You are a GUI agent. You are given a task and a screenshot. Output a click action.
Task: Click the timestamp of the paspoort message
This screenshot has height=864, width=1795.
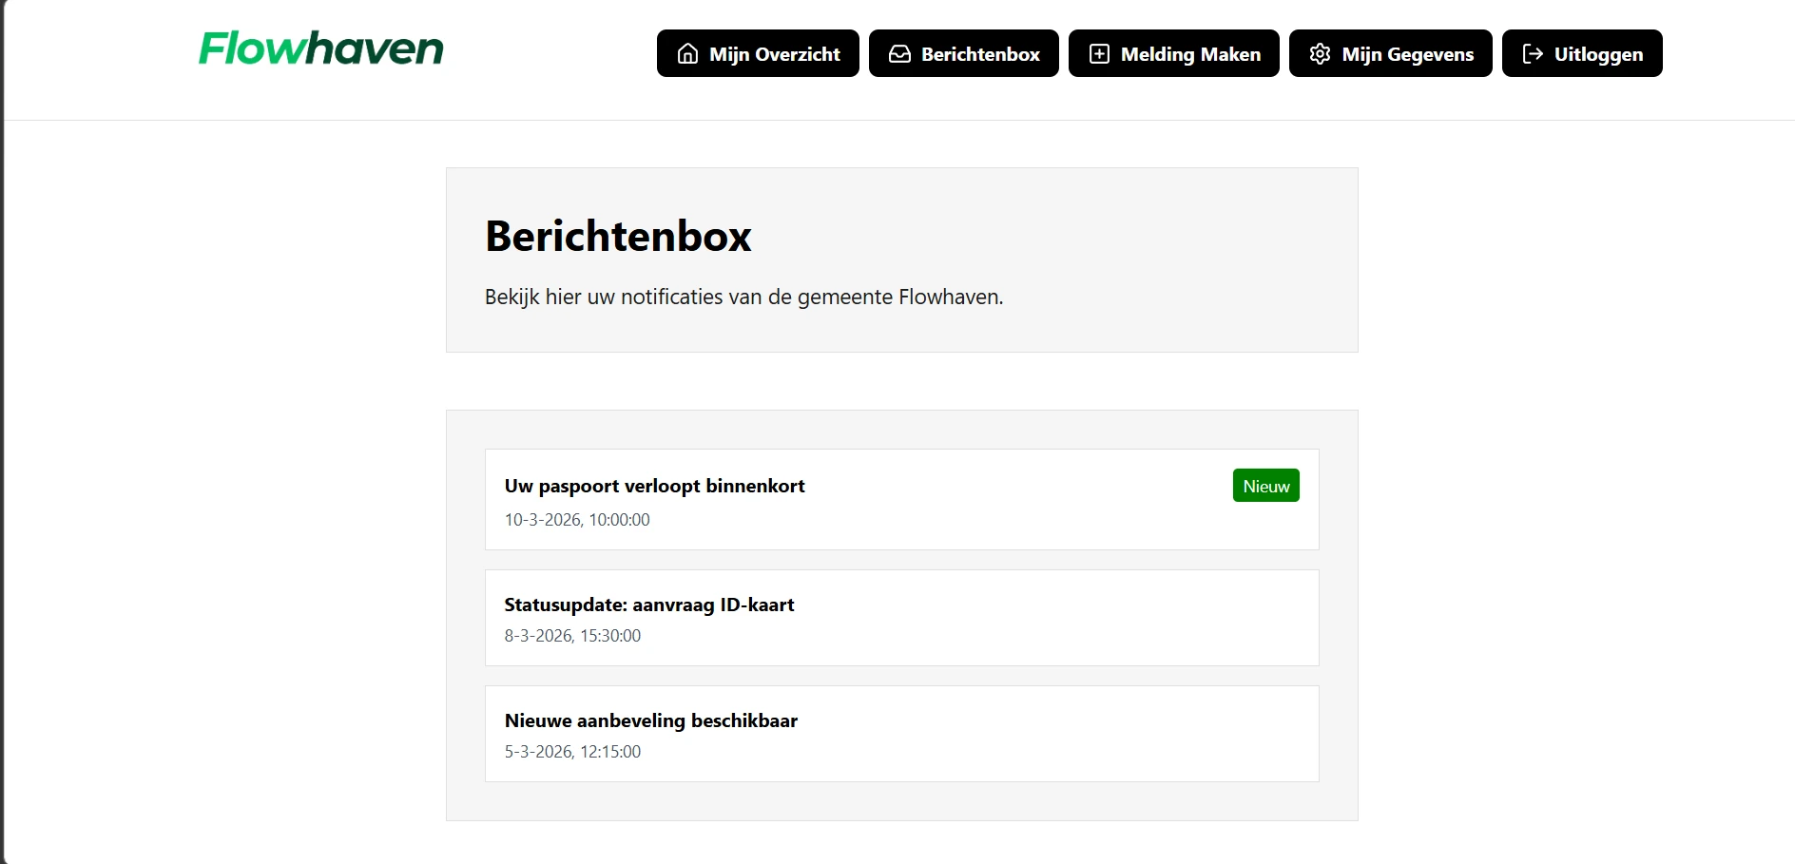pos(577,520)
